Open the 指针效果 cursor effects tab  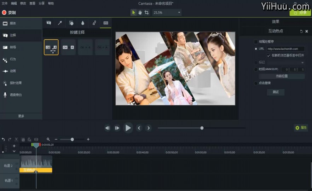pyautogui.click(x=21, y=83)
